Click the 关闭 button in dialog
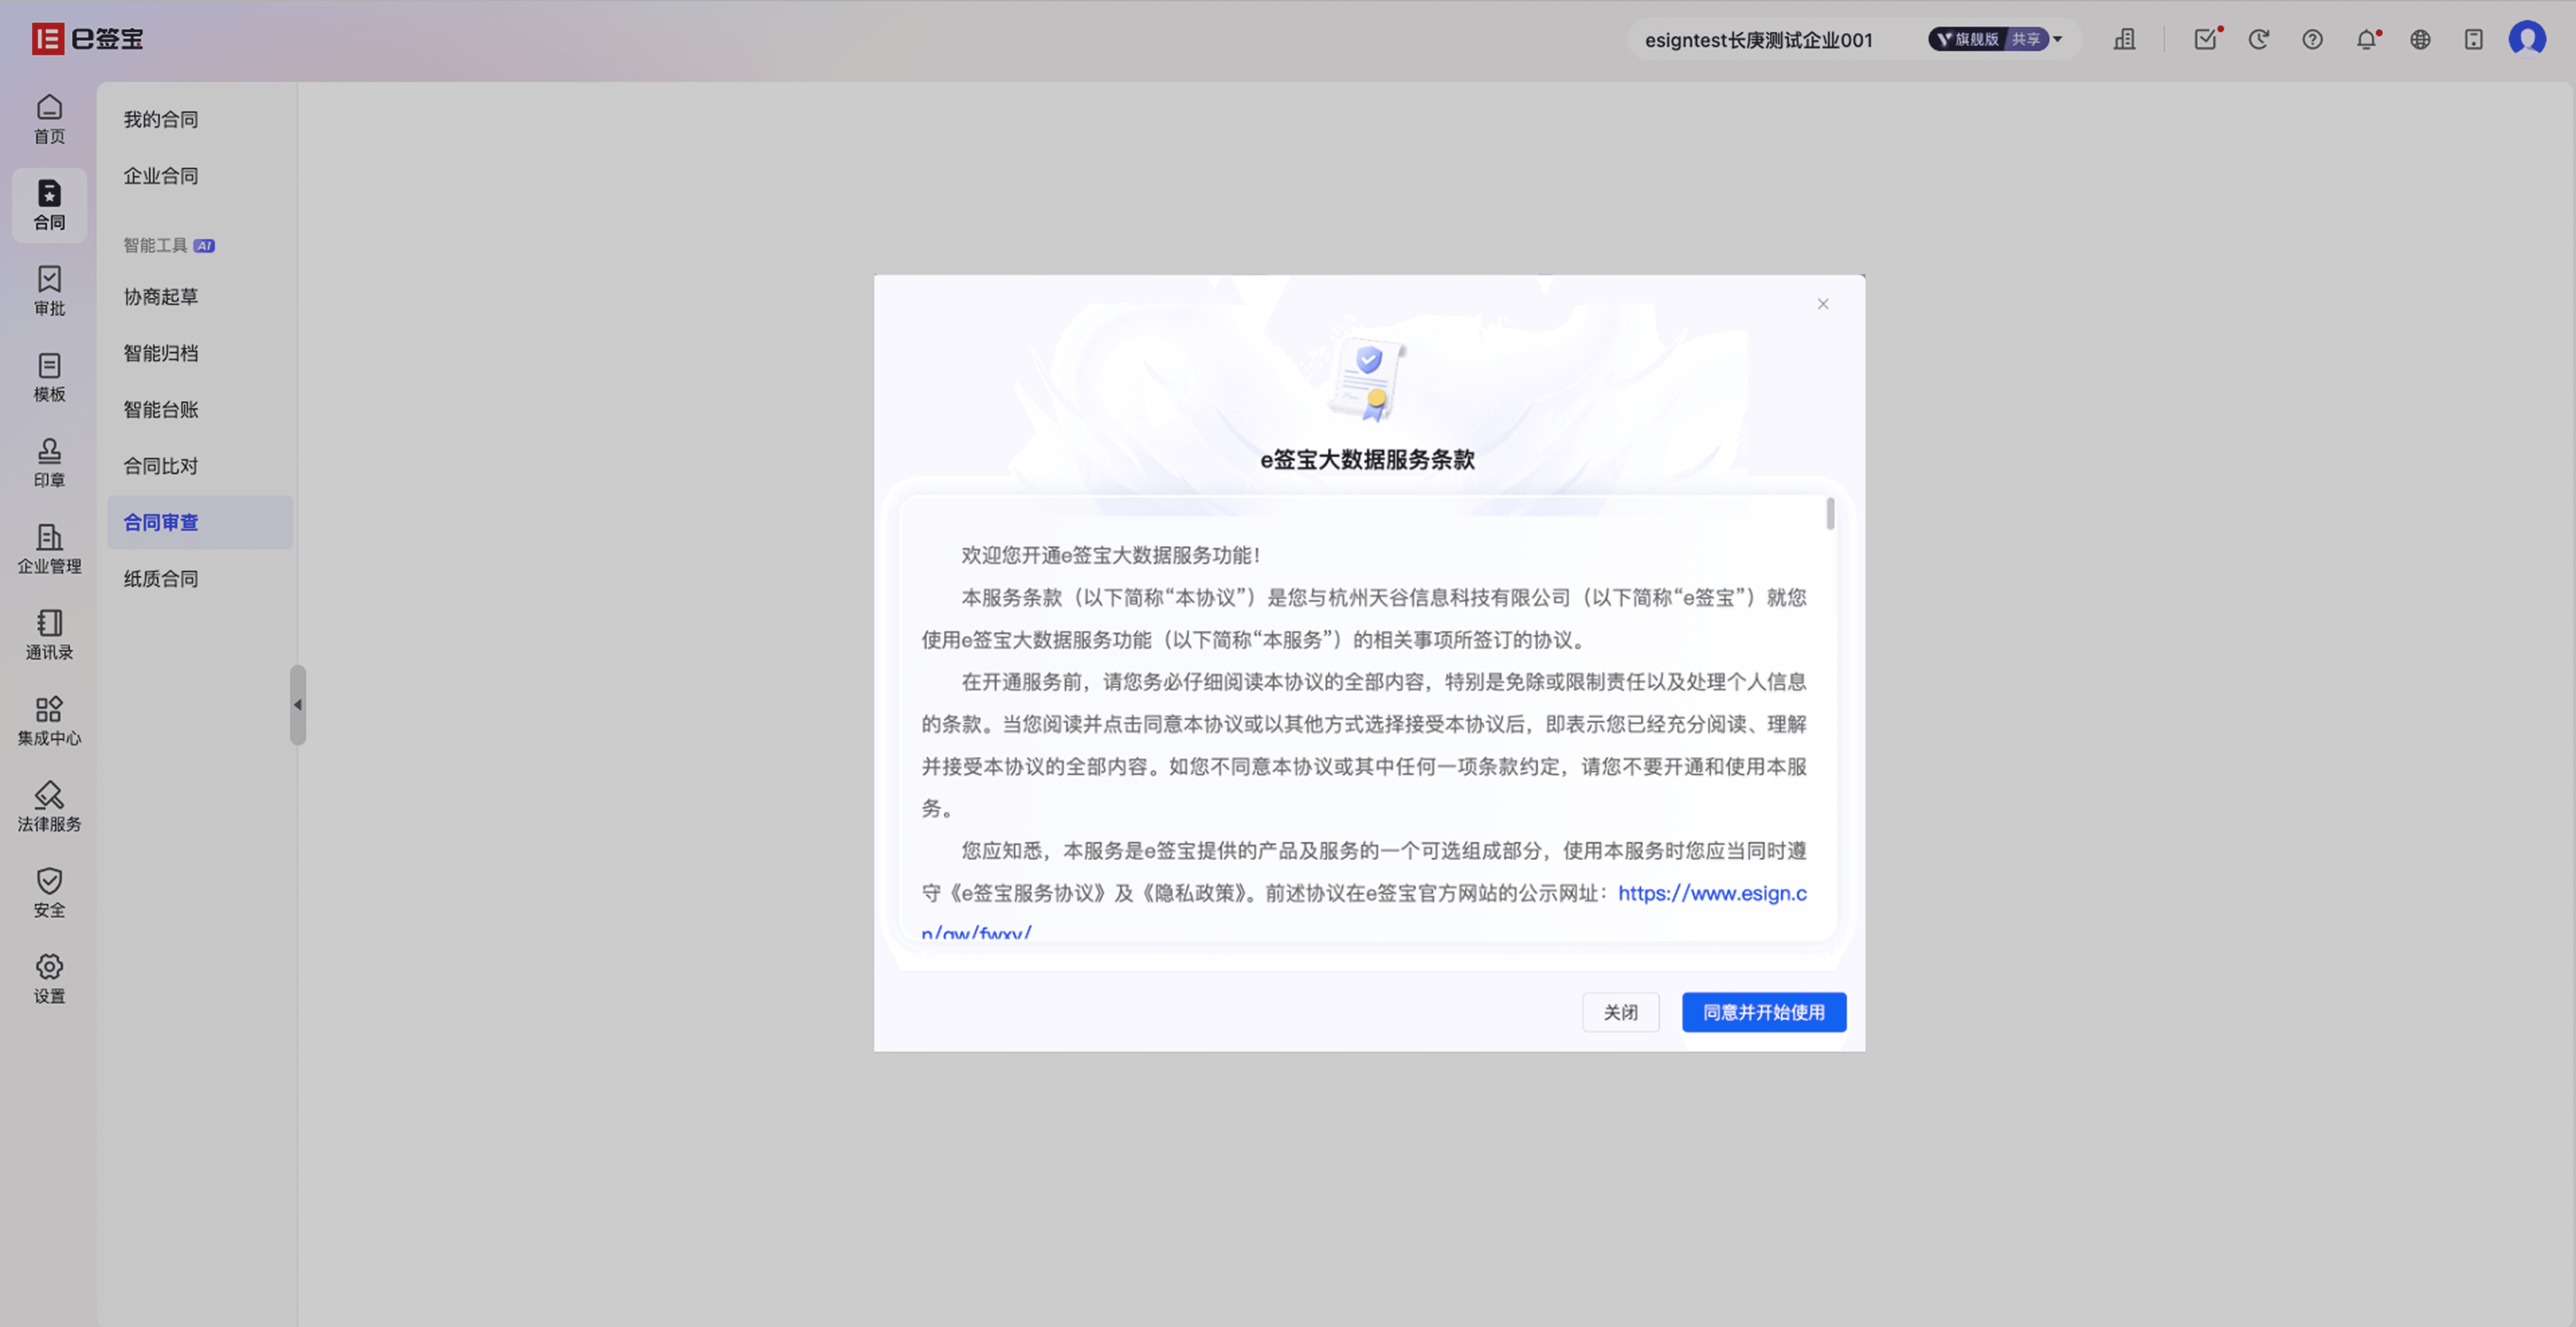Image resolution: width=2576 pixels, height=1327 pixels. coord(1621,1012)
